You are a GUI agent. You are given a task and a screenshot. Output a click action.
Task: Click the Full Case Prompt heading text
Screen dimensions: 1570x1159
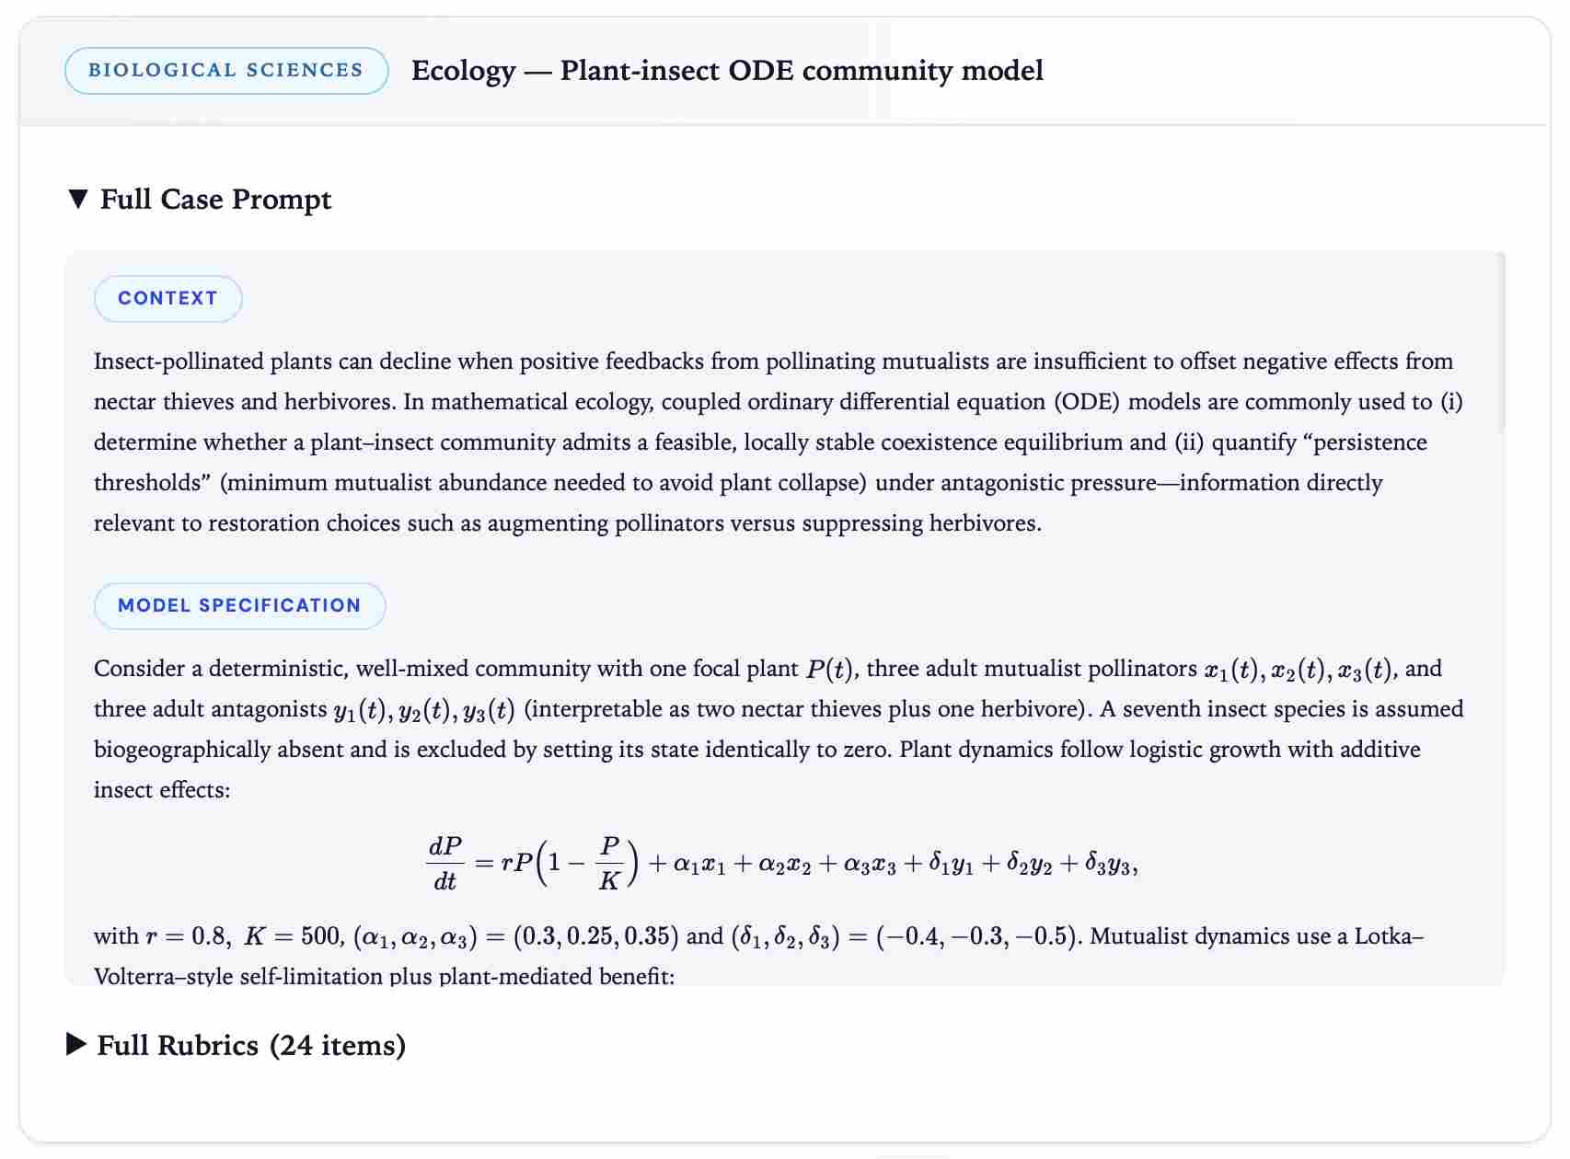point(216,199)
